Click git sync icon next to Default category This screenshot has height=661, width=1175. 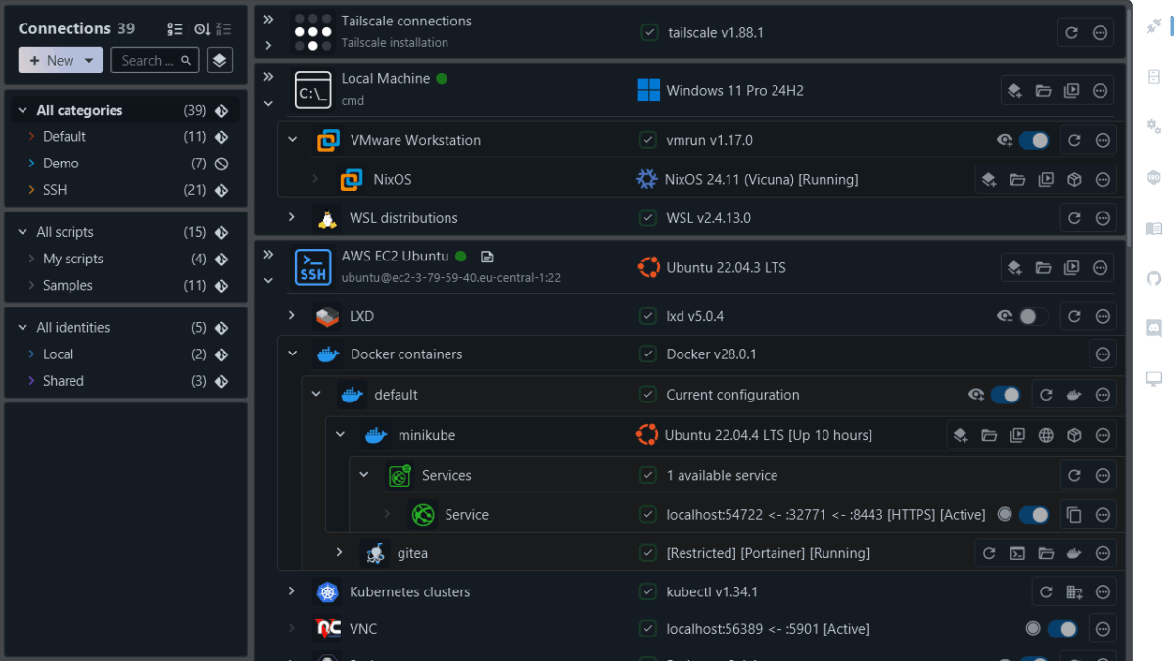222,137
